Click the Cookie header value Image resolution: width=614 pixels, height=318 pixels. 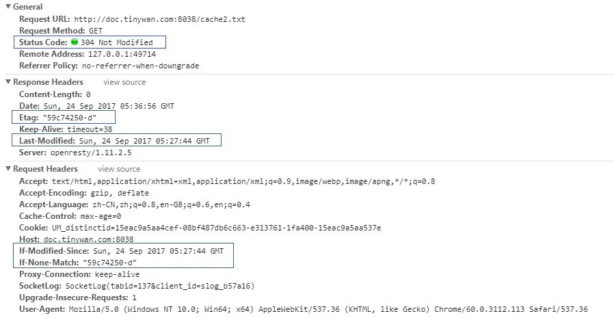tap(217, 228)
